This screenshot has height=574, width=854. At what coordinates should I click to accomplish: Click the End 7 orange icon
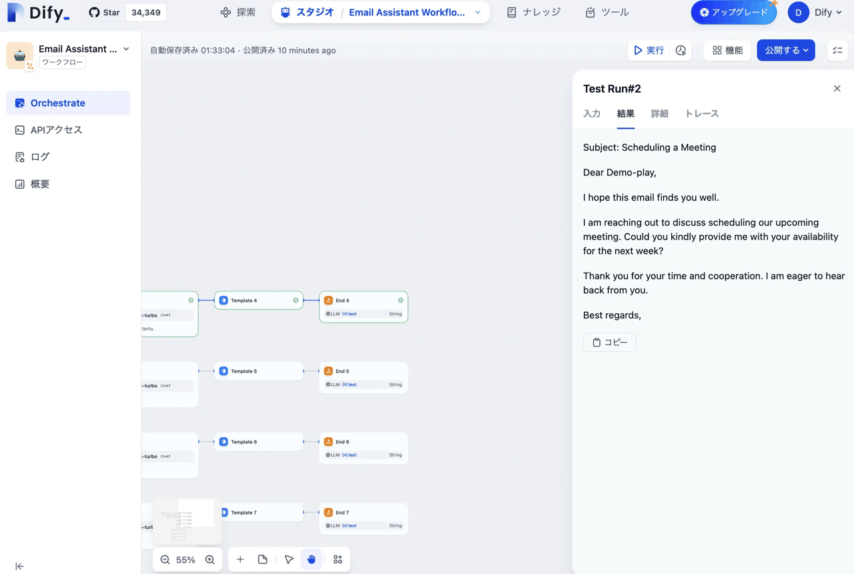click(328, 512)
